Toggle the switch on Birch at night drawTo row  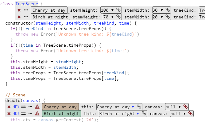[x=16, y=114]
